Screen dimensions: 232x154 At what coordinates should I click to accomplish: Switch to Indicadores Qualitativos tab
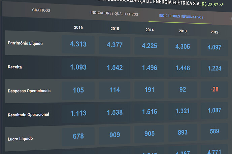[114, 13]
